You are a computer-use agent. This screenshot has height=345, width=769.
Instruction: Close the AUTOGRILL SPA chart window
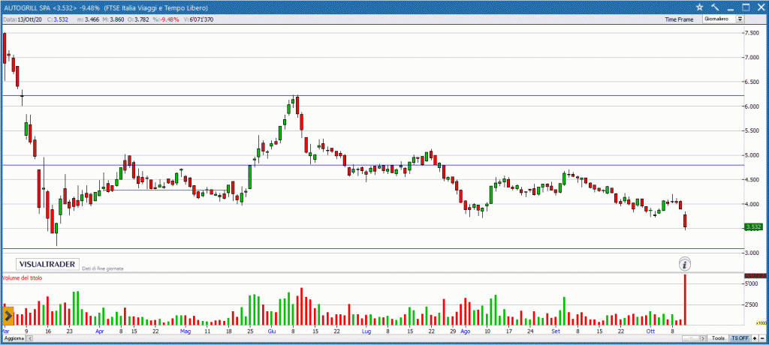click(761, 7)
